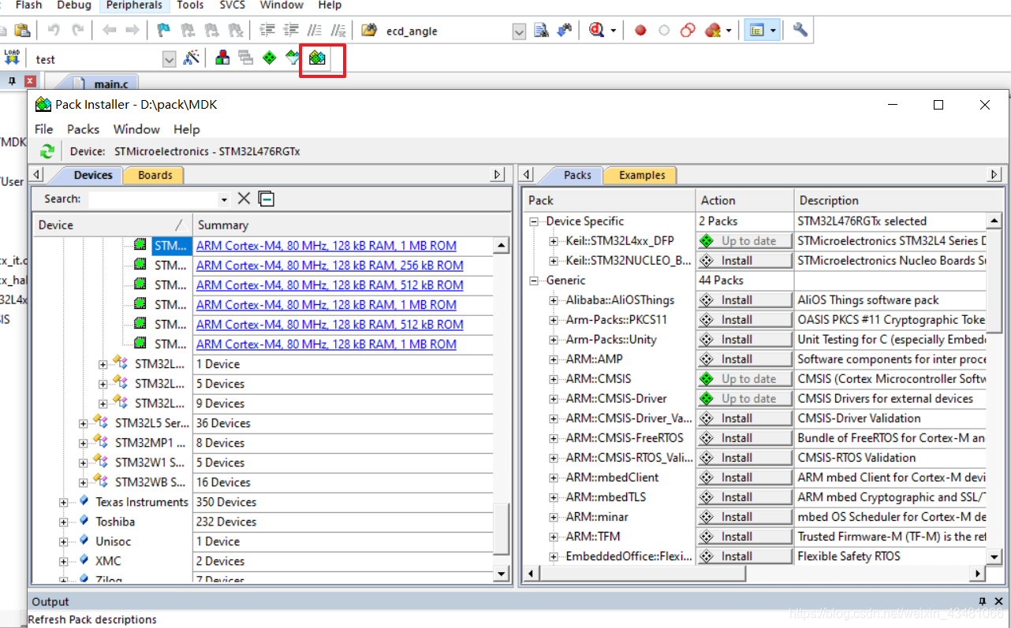1011x628 pixels.
Task: Collapse the Device Specific packs group
Action: [534, 221]
